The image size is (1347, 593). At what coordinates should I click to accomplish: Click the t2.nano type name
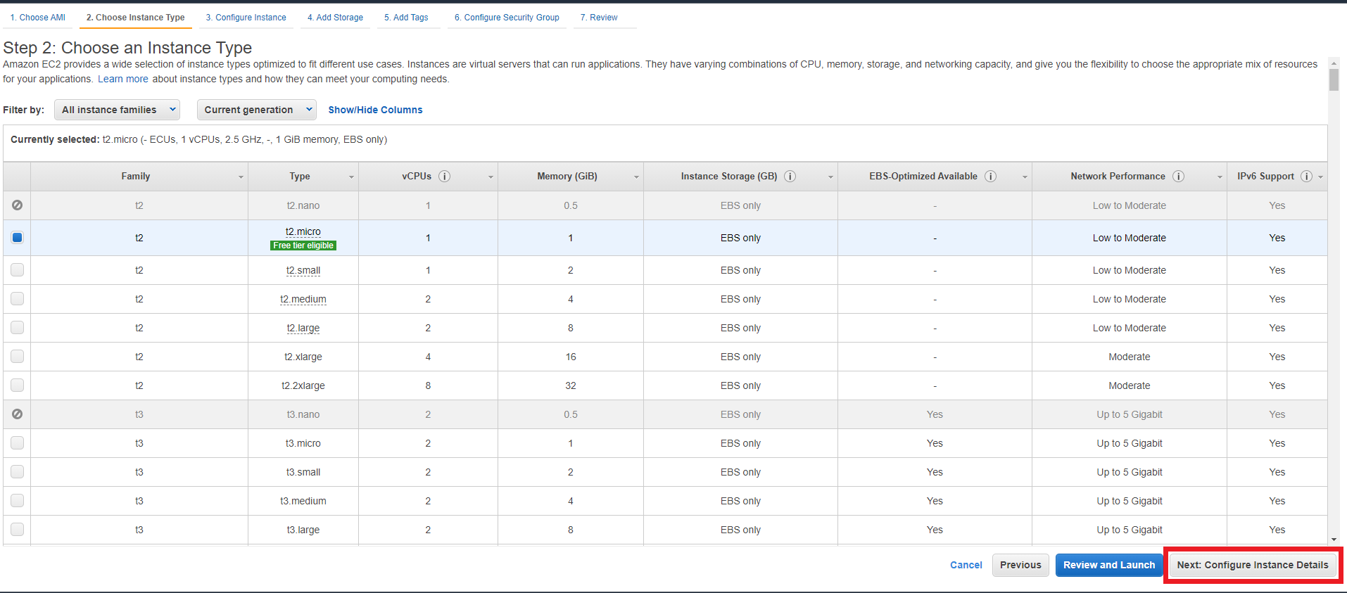click(x=303, y=205)
